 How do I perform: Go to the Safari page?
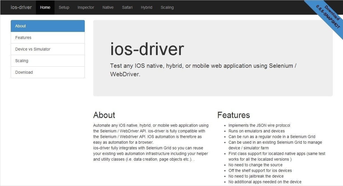pyautogui.click(x=127, y=7)
